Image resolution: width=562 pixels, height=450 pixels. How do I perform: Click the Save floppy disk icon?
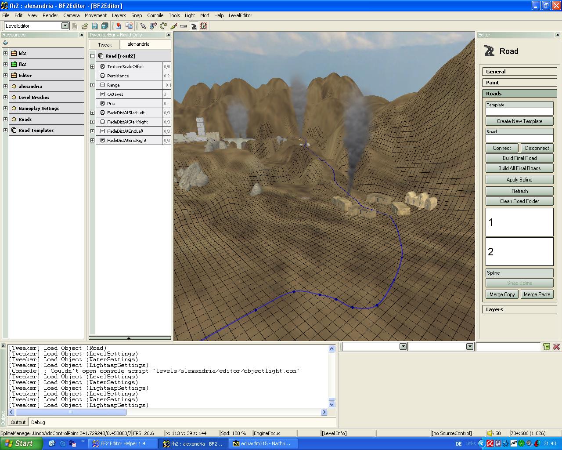pos(94,26)
